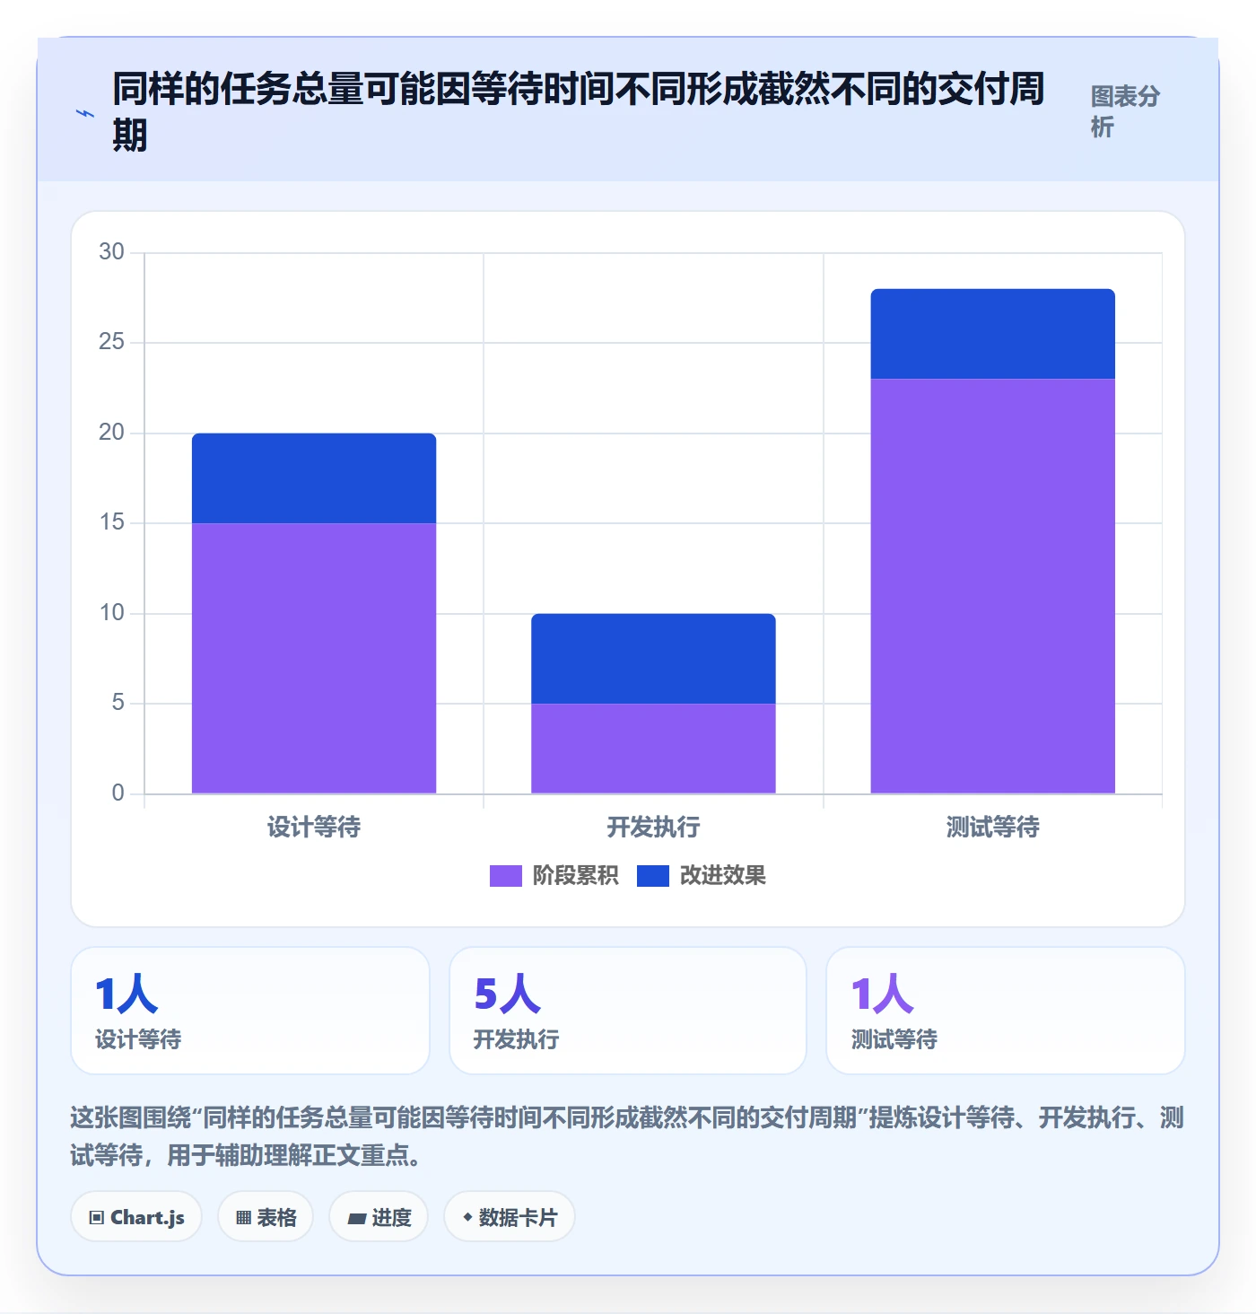Click the 图表分析 label in the header
Screen dimensions: 1256x1314
1125,111
